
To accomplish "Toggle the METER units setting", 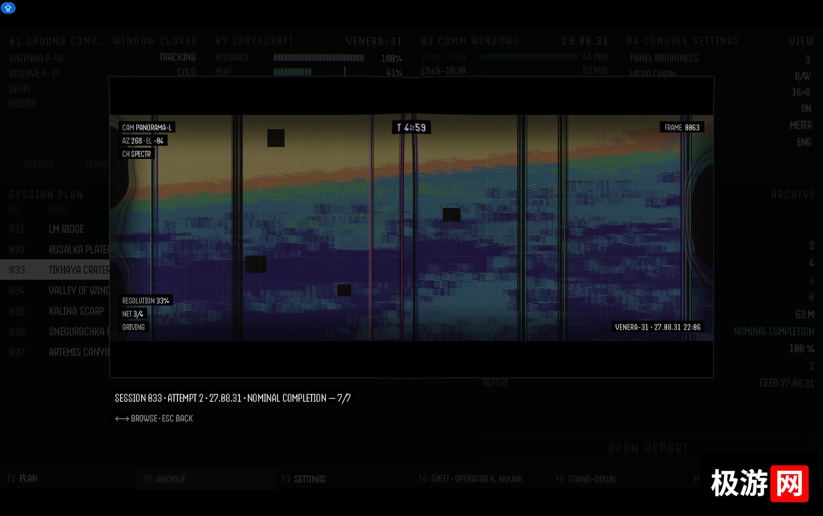I will [801, 125].
